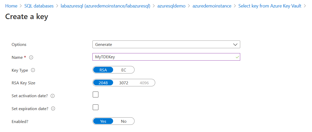Go to azuresqldemo breadcrumb
The image size is (312, 132).
(171, 6)
